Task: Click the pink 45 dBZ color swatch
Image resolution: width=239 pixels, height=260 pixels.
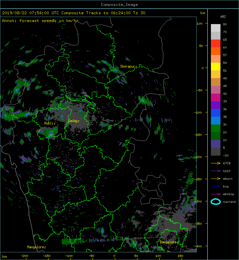Action: pos(216,90)
